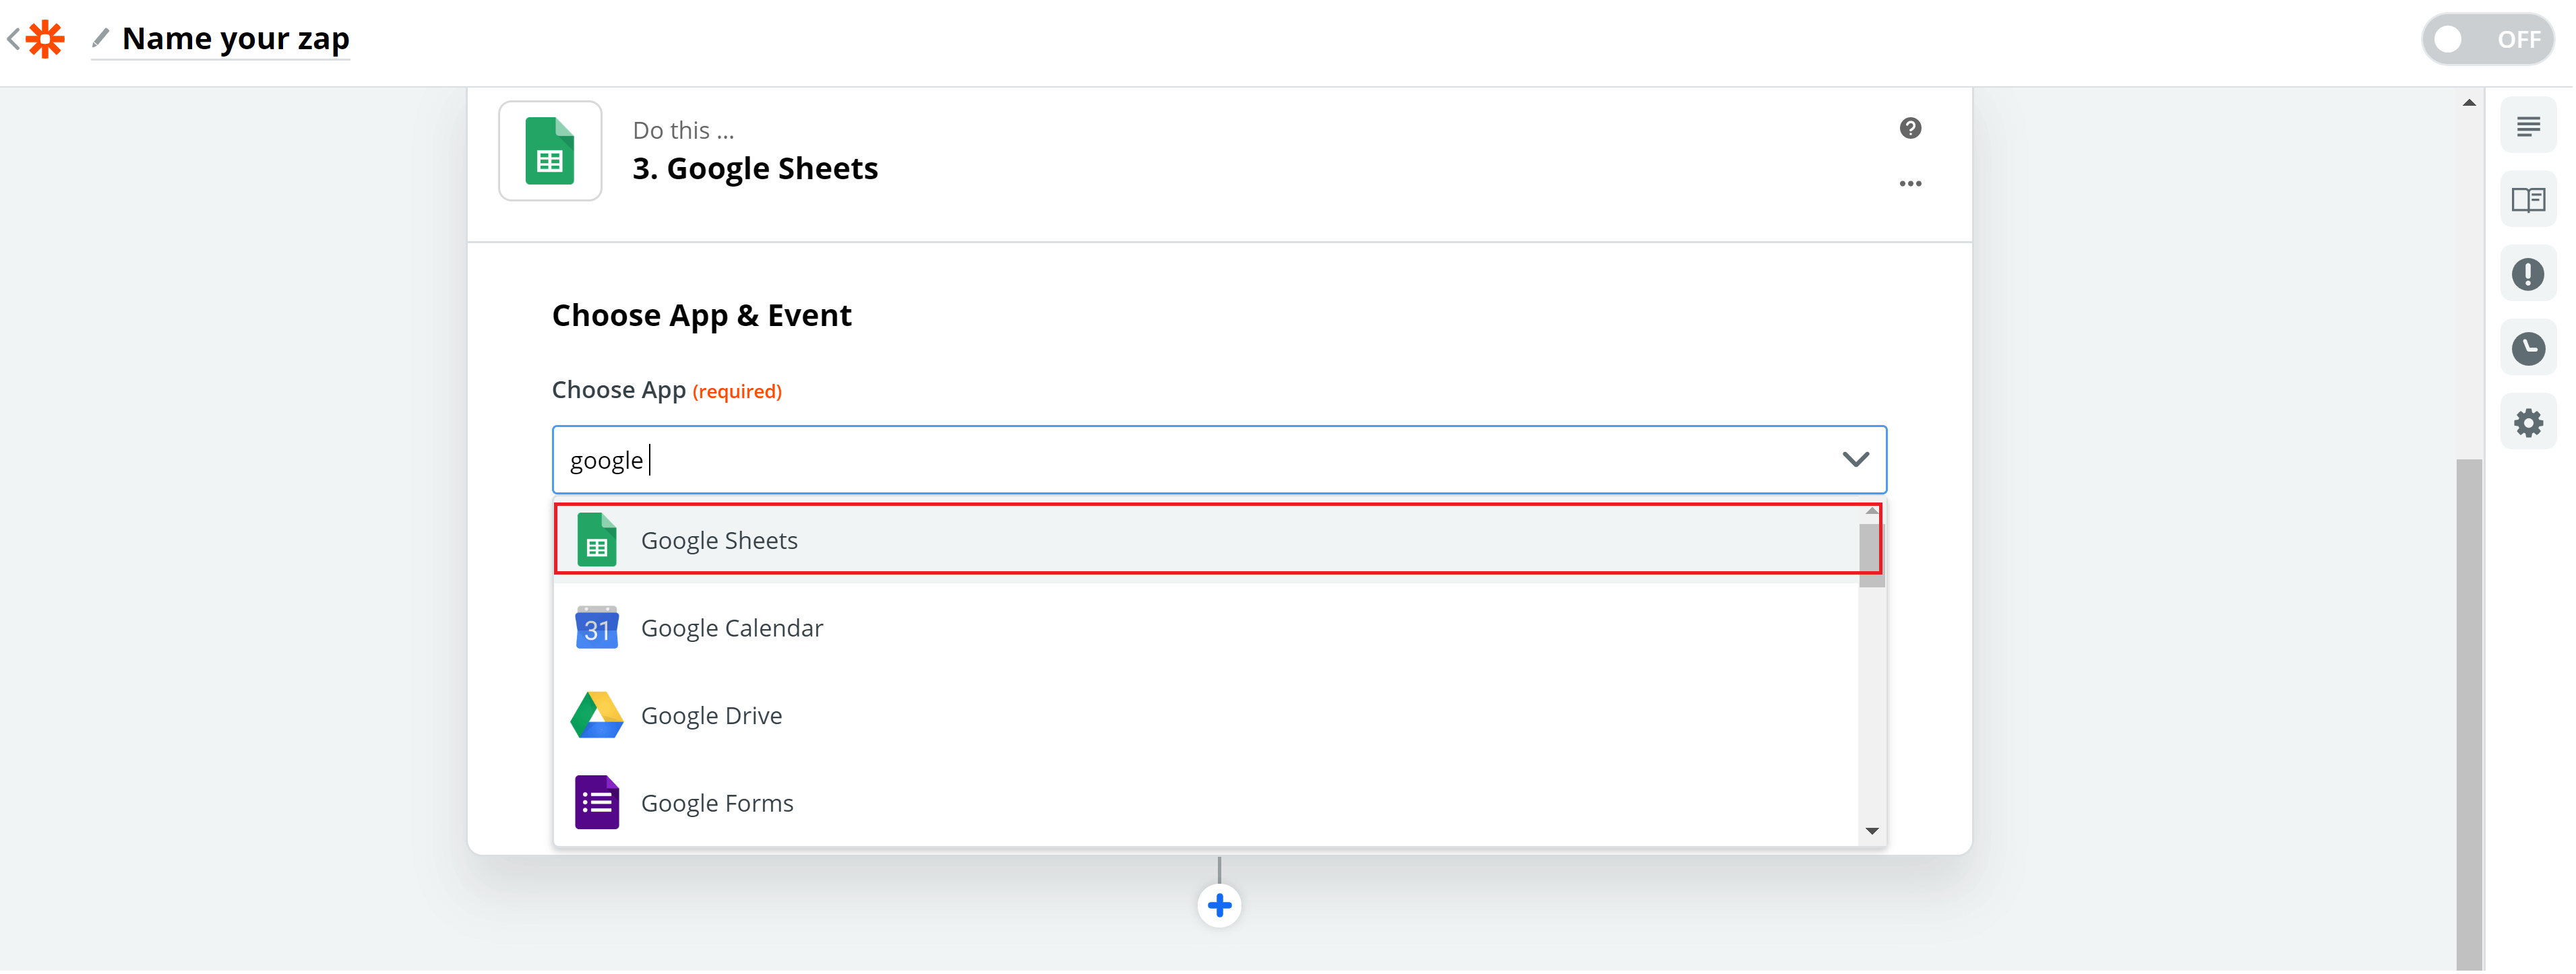
Task: Open the three-dot step options menu
Action: (1910, 184)
